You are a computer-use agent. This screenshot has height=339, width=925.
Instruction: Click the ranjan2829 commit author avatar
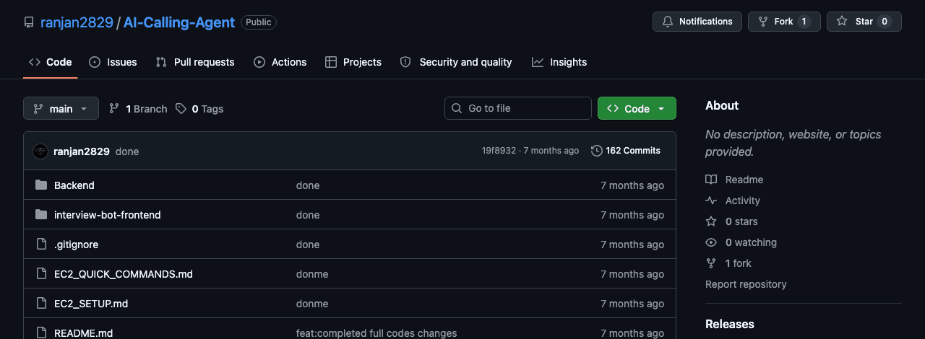(40, 151)
